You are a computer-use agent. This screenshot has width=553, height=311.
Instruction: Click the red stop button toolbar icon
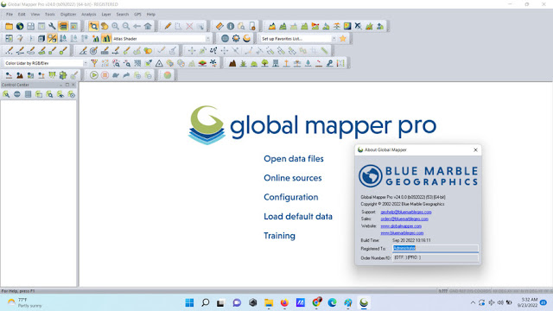[x=105, y=75]
